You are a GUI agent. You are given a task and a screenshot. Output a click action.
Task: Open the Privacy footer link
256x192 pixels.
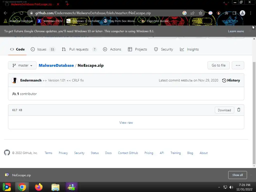63,153
